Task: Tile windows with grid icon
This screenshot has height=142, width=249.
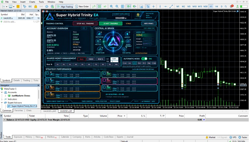Action: click(123, 6)
